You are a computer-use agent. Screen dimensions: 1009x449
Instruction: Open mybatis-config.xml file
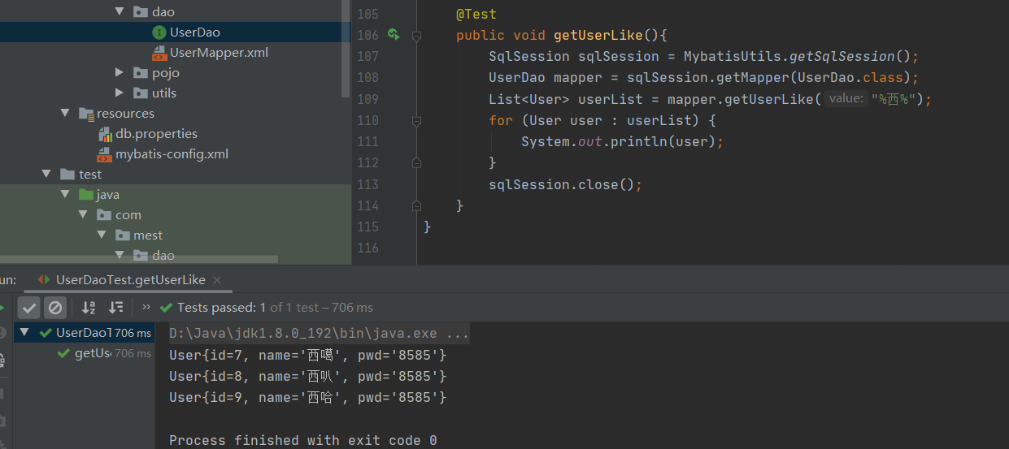(x=172, y=153)
